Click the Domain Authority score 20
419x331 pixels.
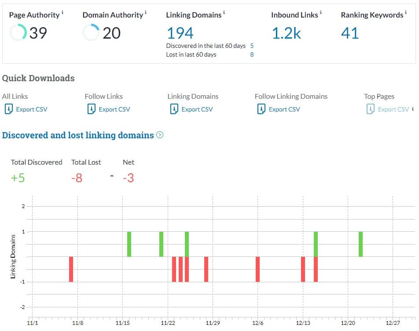112,33
